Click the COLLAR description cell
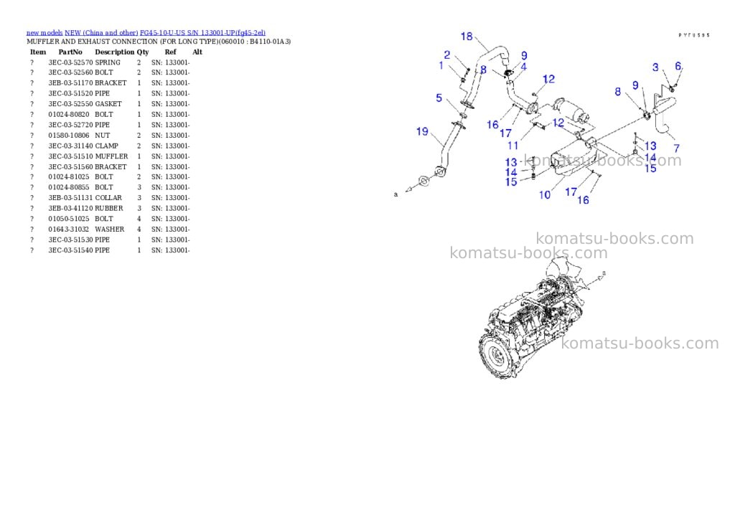Screen dimensions: 735x520 (x=108, y=198)
